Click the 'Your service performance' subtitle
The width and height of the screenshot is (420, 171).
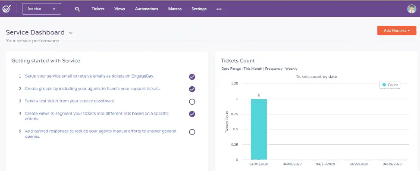pos(32,41)
